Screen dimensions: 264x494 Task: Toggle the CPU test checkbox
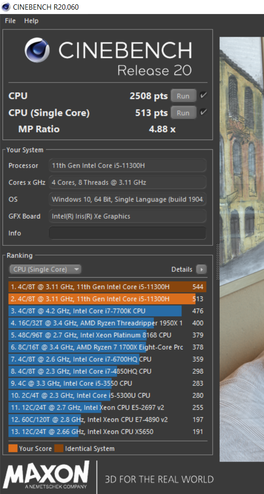coord(204,96)
